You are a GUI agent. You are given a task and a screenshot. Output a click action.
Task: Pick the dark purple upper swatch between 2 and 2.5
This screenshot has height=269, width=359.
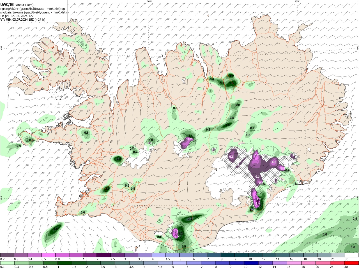(103, 255)
